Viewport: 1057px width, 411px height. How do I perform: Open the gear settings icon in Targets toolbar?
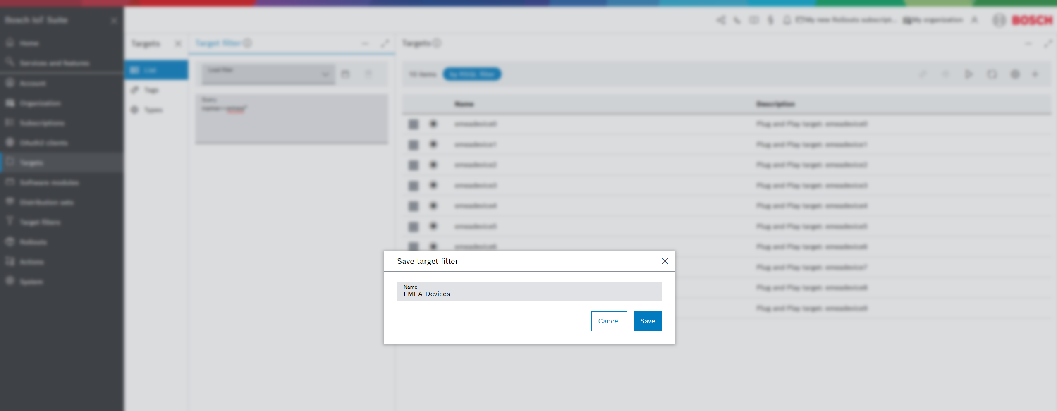coord(1015,74)
